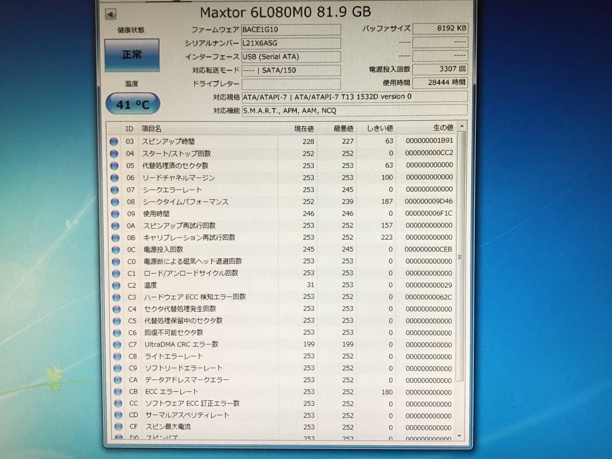
Task: Click status icon for CB ECC エラーレート
Action: click(118, 392)
